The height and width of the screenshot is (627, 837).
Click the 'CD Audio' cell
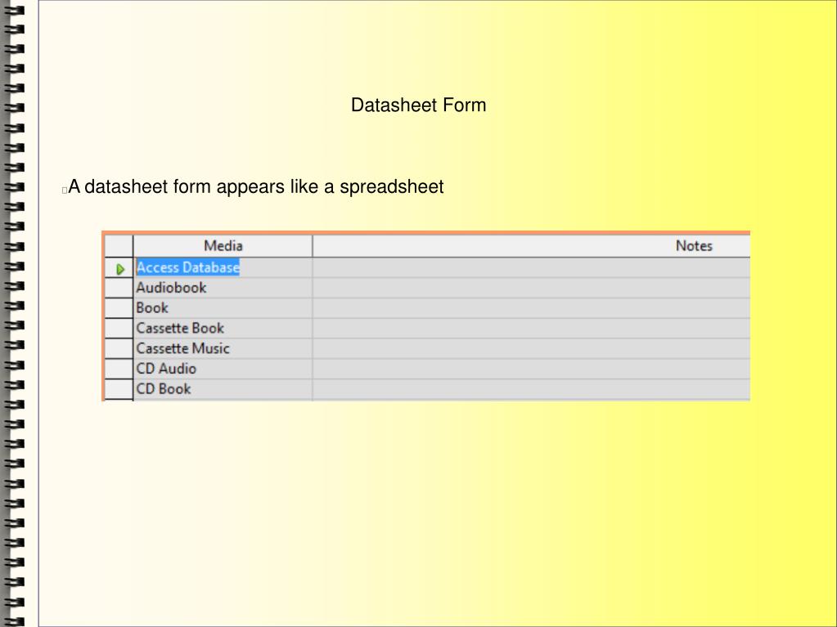click(x=223, y=369)
